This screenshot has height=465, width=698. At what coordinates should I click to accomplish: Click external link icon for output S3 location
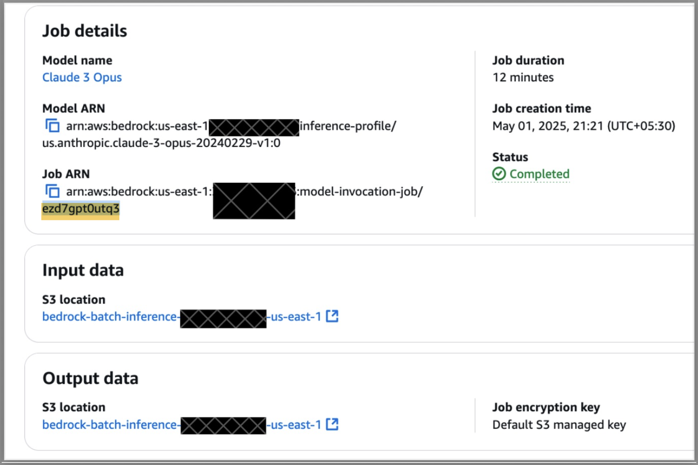point(332,424)
